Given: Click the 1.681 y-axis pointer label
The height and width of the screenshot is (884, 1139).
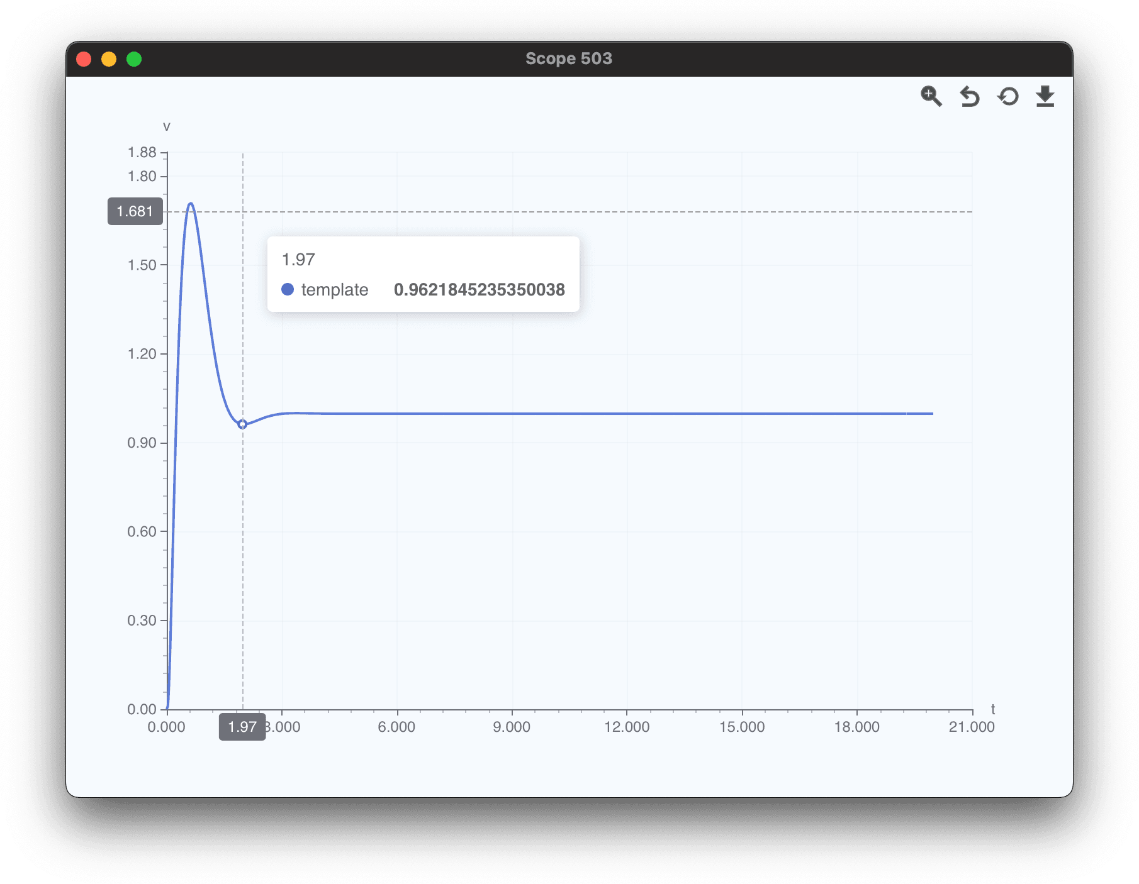Looking at the screenshot, I should [135, 211].
